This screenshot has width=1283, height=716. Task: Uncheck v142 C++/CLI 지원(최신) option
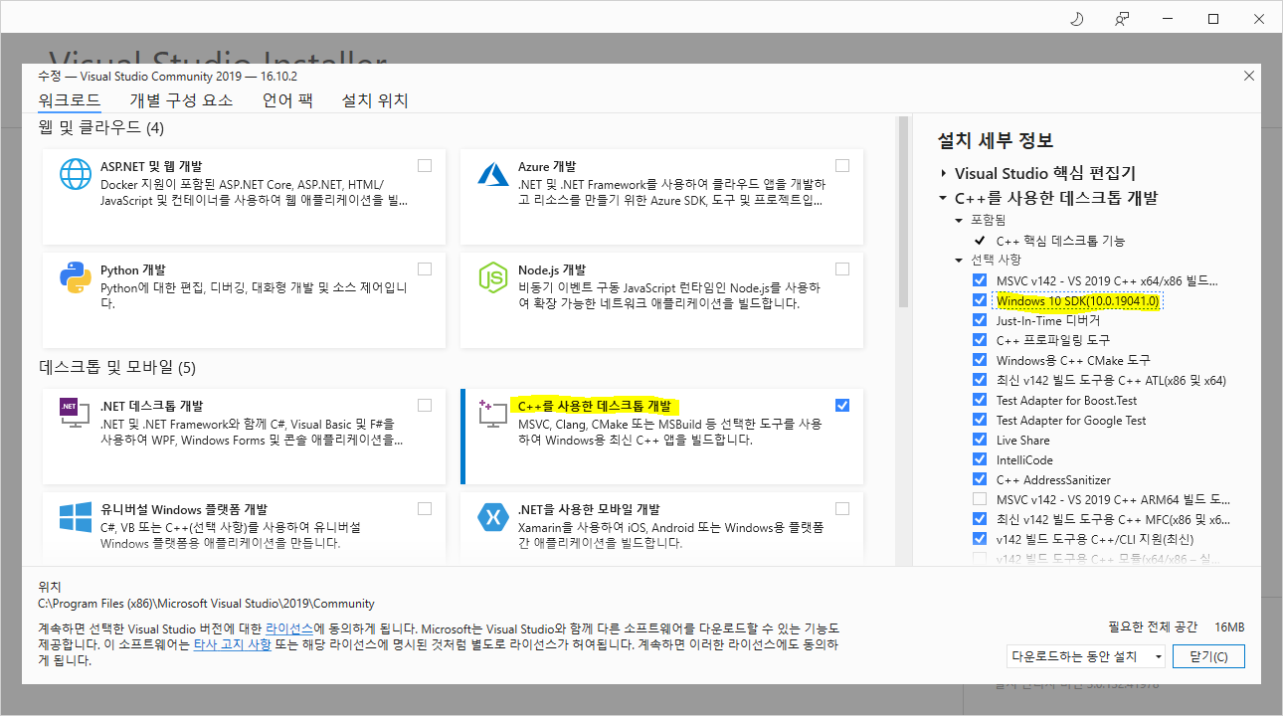[x=980, y=539]
